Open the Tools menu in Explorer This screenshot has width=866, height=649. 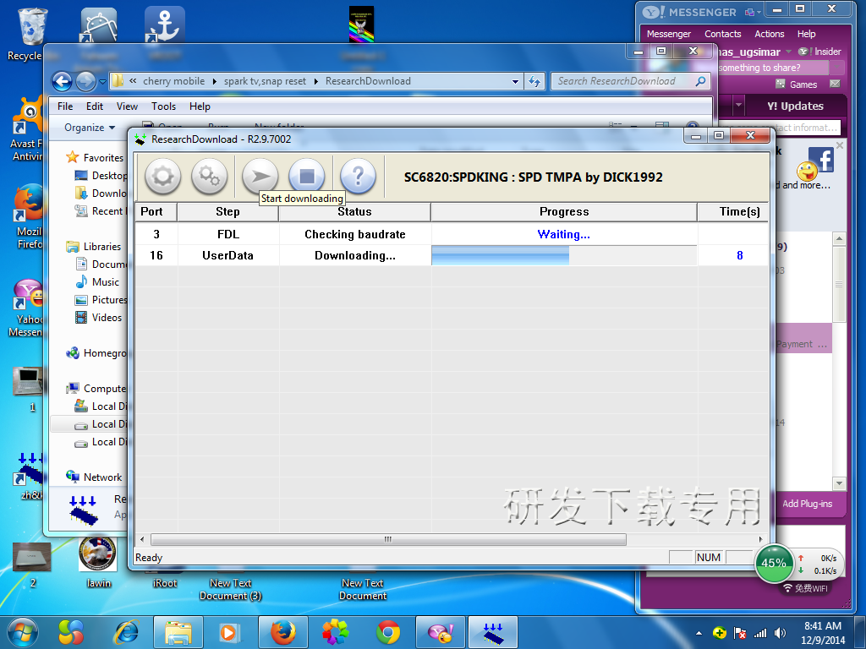tap(163, 106)
